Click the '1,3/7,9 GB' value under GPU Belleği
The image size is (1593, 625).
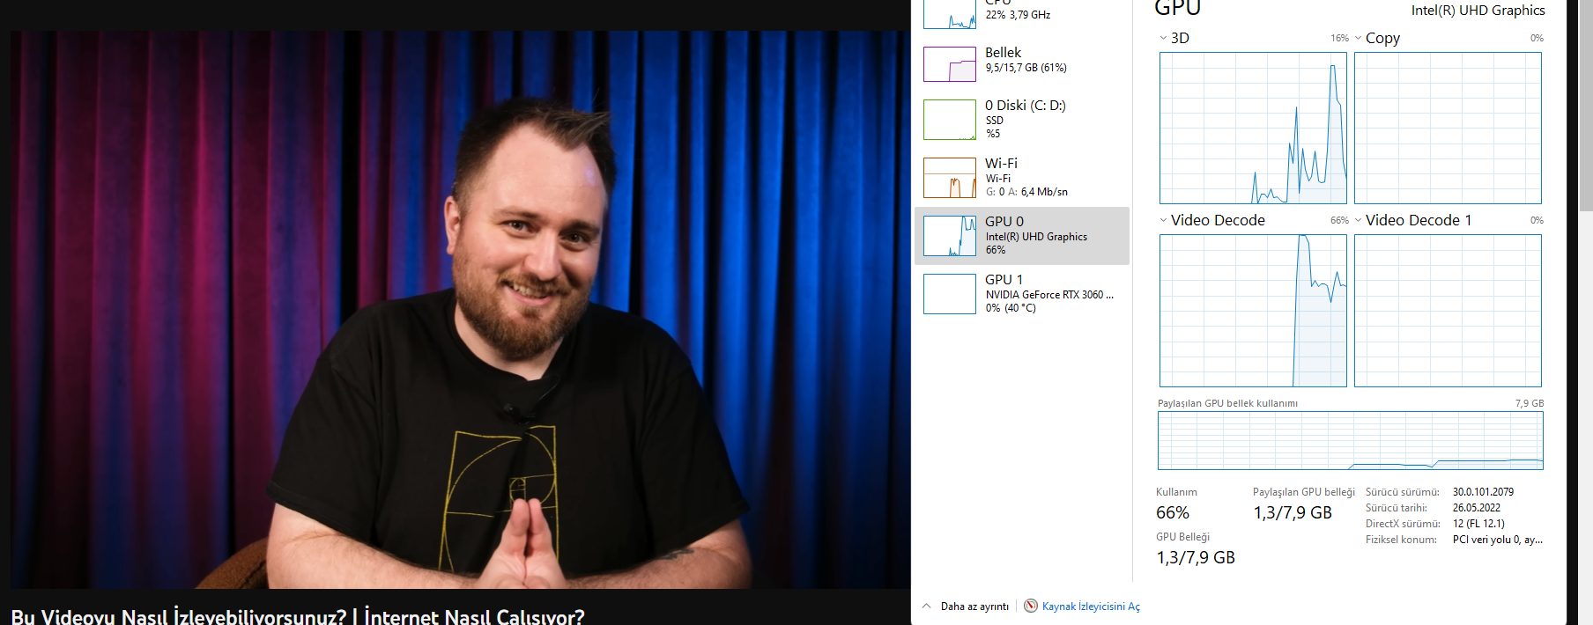1196,557
